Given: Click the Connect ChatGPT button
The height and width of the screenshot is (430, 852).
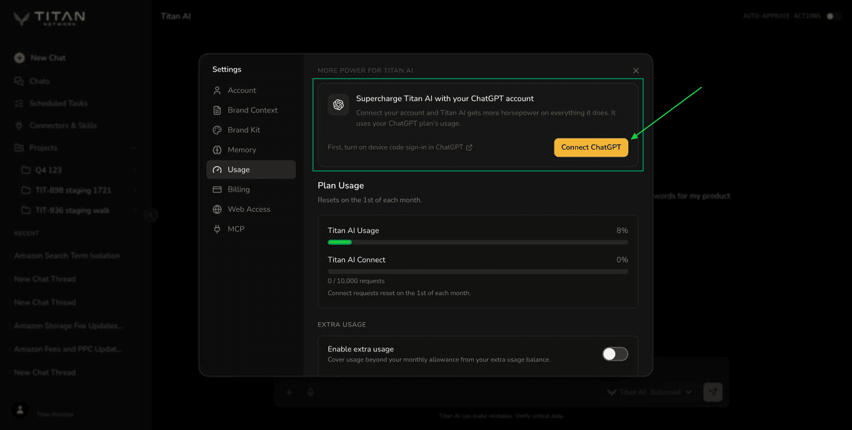Looking at the screenshot, I should click(x=591, y=147).
